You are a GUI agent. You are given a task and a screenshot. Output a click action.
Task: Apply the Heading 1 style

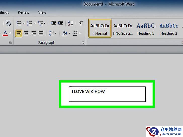pos(146,28)
